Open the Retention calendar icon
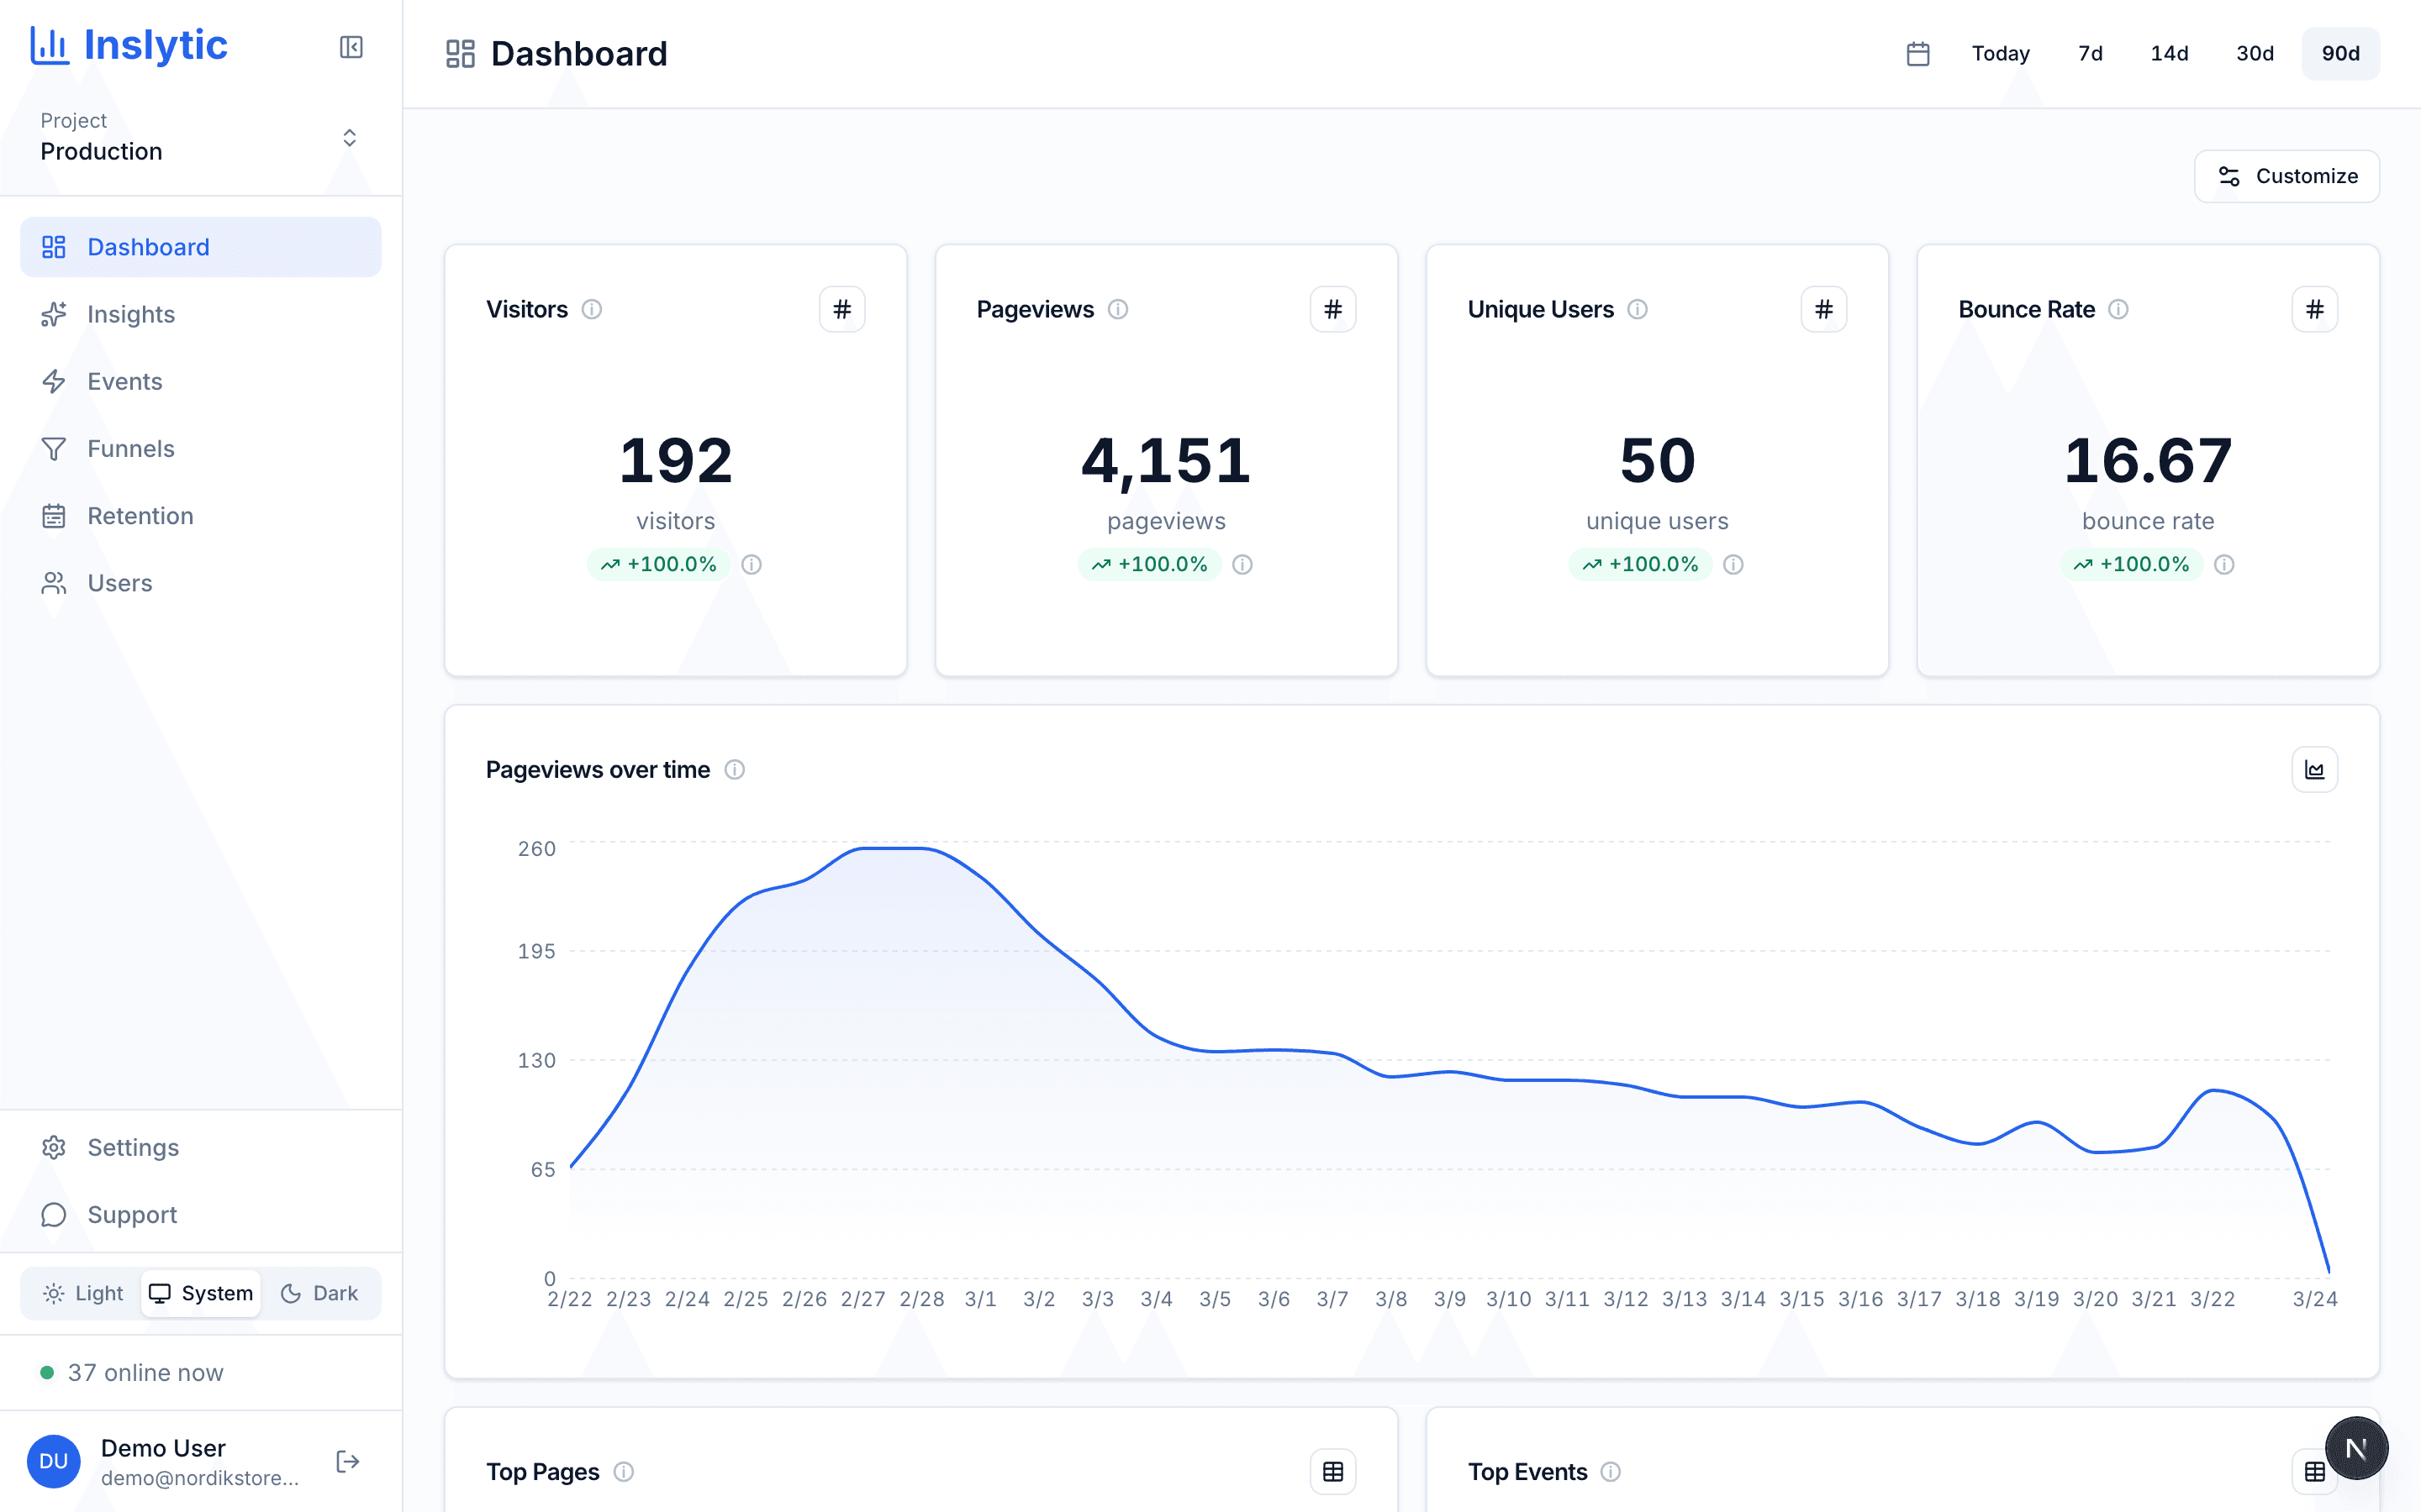This screenshot has width=2421, height=1512. pos(55,515)
